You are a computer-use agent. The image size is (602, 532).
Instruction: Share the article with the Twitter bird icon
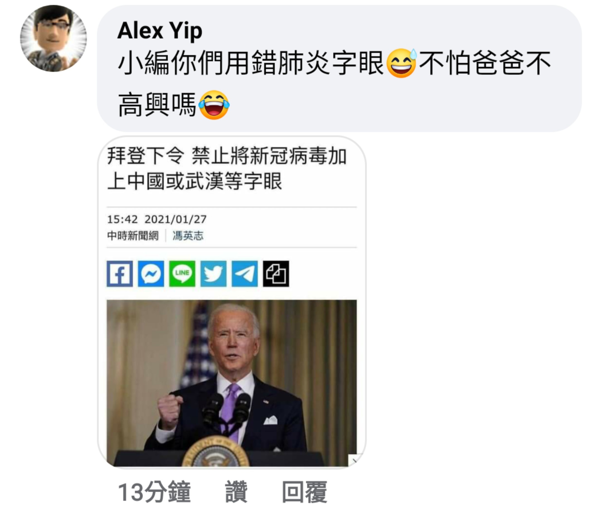(x=213, y=274)
